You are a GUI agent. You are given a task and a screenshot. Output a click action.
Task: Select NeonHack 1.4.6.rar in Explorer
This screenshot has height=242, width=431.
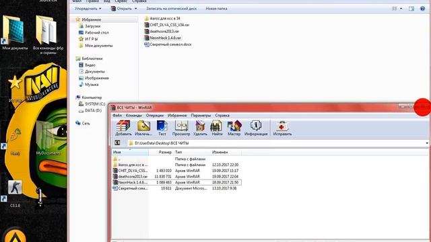(x=163, y=38)
